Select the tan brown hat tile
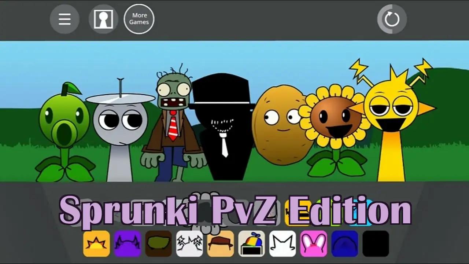This screenshot has height=264, width=469. [x=221, y=243]
